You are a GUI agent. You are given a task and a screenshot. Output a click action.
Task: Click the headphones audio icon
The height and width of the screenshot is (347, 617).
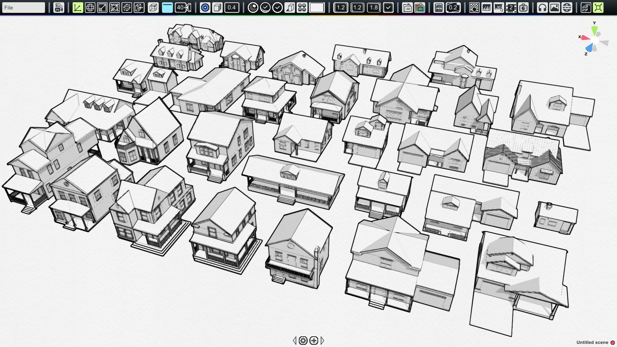(x=542, y=7)
